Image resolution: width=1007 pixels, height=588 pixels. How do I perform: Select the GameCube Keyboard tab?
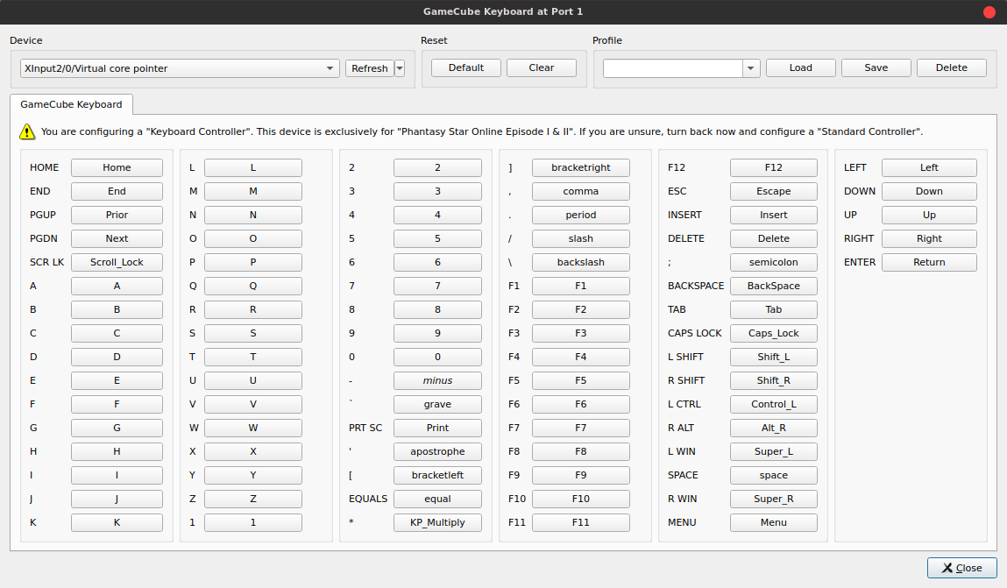click(71, 104)
